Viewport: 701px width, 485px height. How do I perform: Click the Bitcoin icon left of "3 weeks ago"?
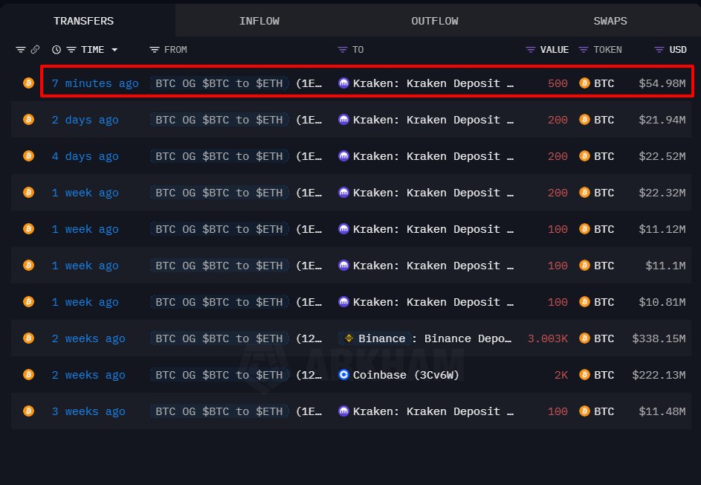coord(28,411)
